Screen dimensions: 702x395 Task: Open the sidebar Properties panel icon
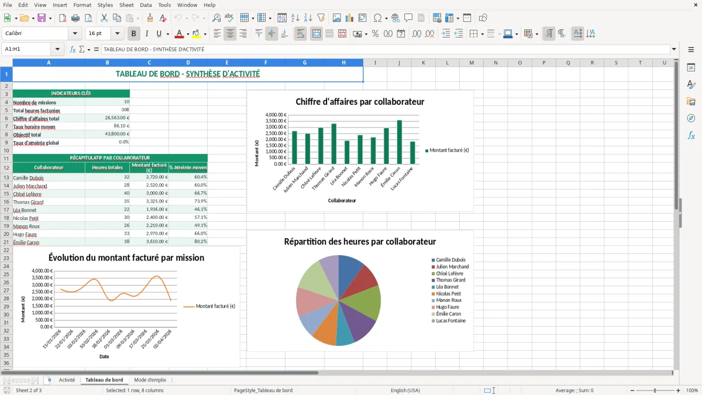[691, 68]
